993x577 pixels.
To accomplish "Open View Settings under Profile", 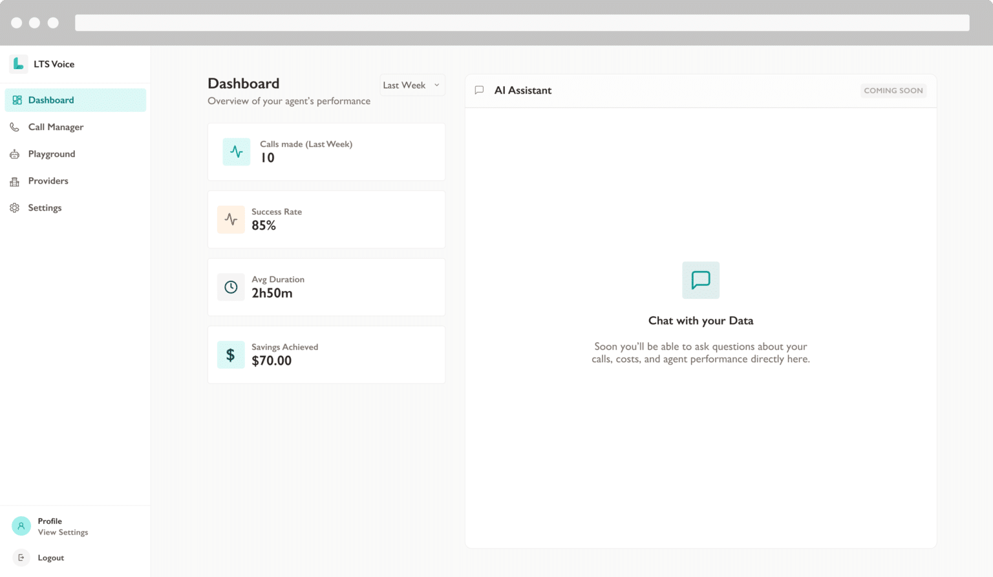I will (x=63, y=532).
